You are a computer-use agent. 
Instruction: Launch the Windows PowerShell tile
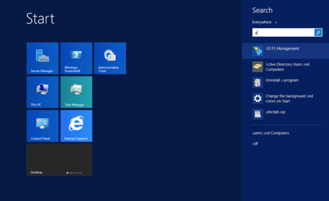click(x=76, y=58)
